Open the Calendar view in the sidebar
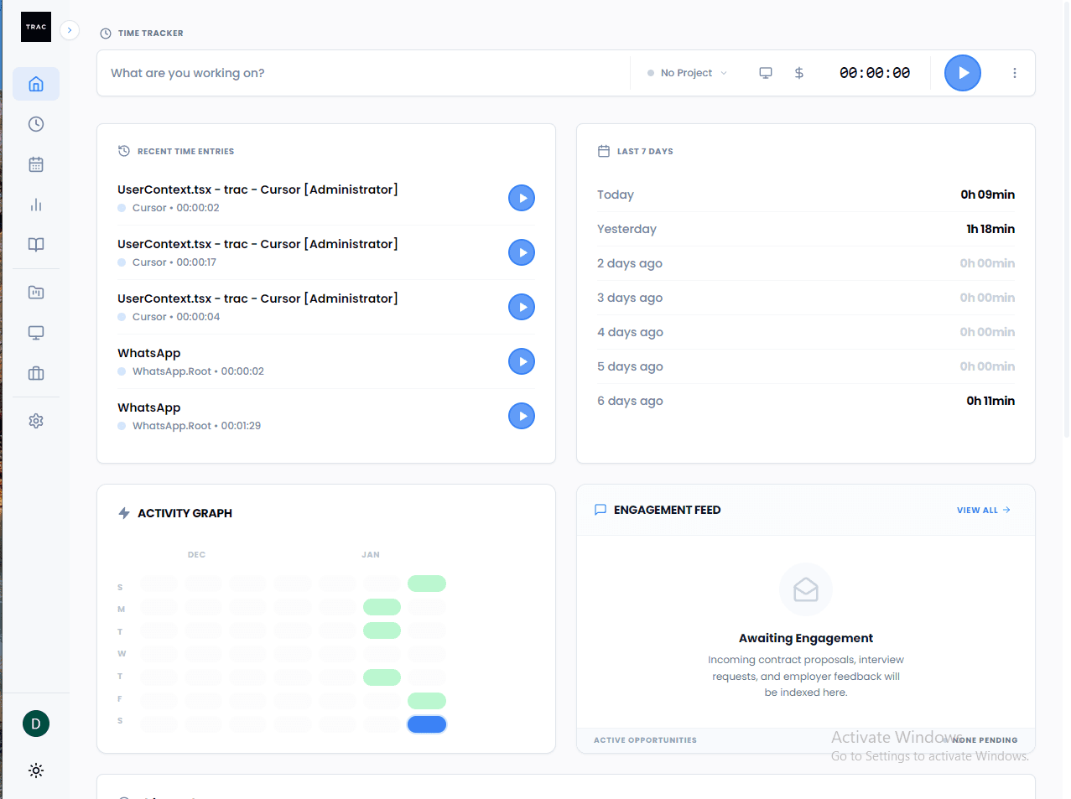1071x799 pixels. 36,163
